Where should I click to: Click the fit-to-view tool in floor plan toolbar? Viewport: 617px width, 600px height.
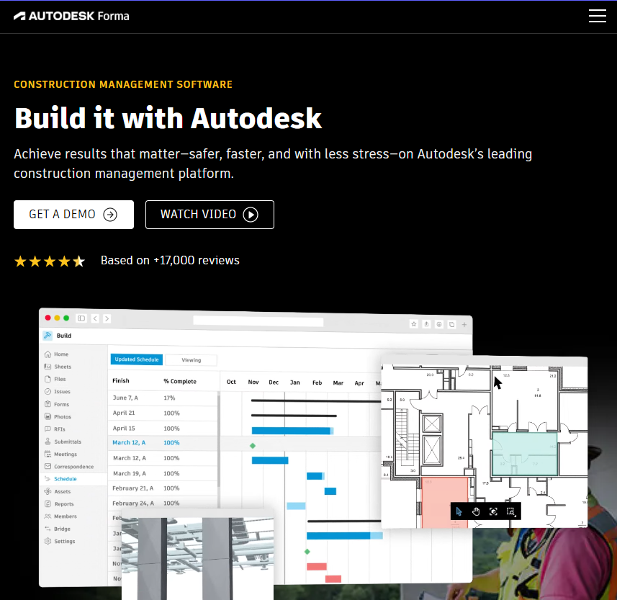pyautogui.click(x=493, y=511)
